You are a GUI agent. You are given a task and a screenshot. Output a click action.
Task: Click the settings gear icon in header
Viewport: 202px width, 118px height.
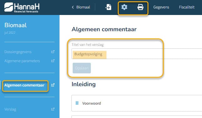pos(124,7)
